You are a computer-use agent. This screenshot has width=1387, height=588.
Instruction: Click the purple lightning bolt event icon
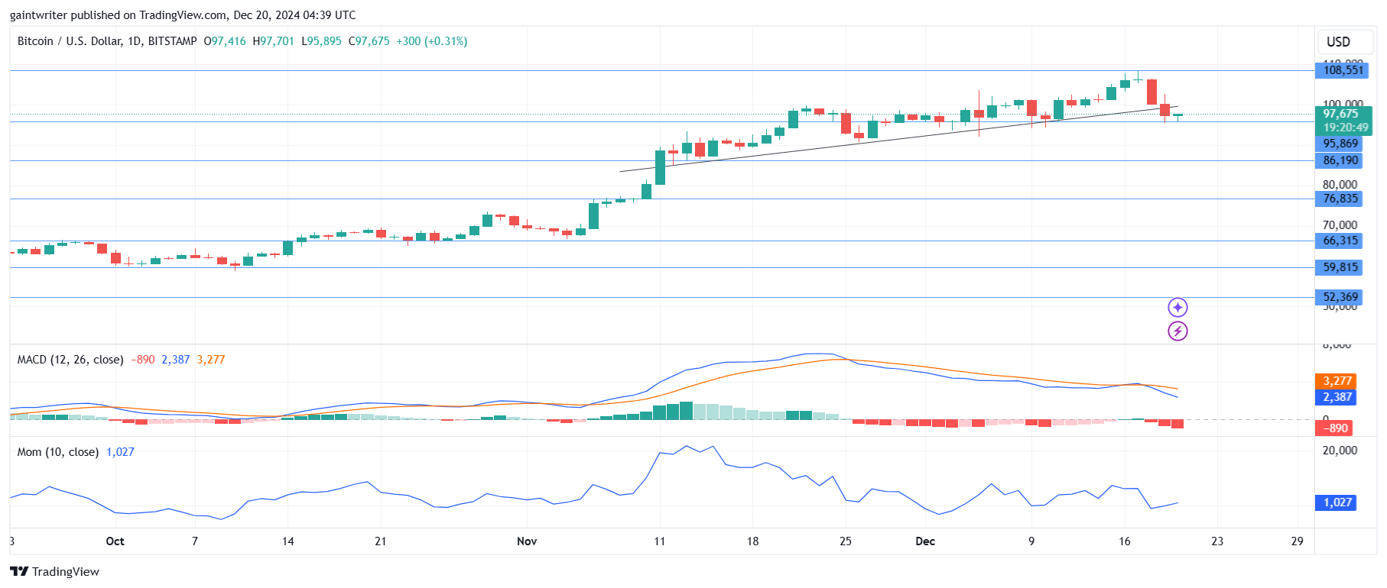tap(1177, 331)
